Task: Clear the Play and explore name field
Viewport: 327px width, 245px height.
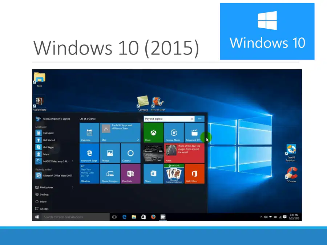Action: 192,119
